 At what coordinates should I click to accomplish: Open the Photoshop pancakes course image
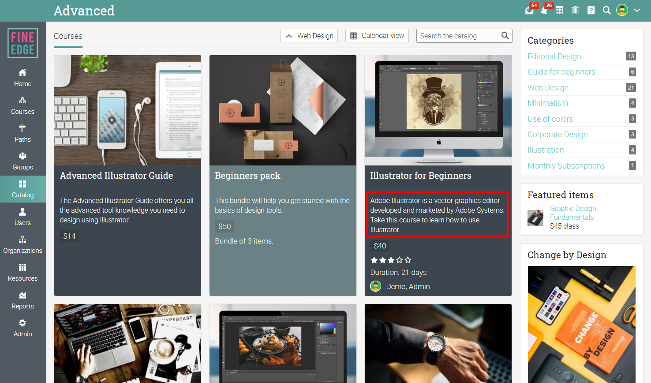[283, 343]
